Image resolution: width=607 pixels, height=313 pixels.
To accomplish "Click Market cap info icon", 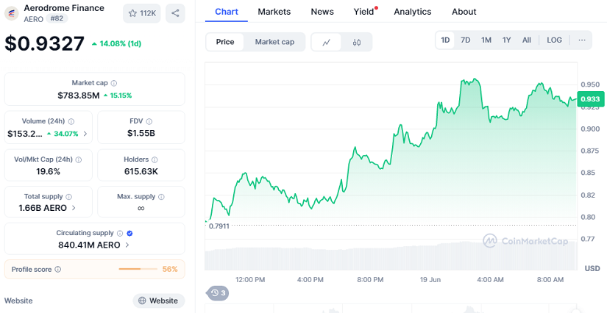I will click(x=114, y=83).
